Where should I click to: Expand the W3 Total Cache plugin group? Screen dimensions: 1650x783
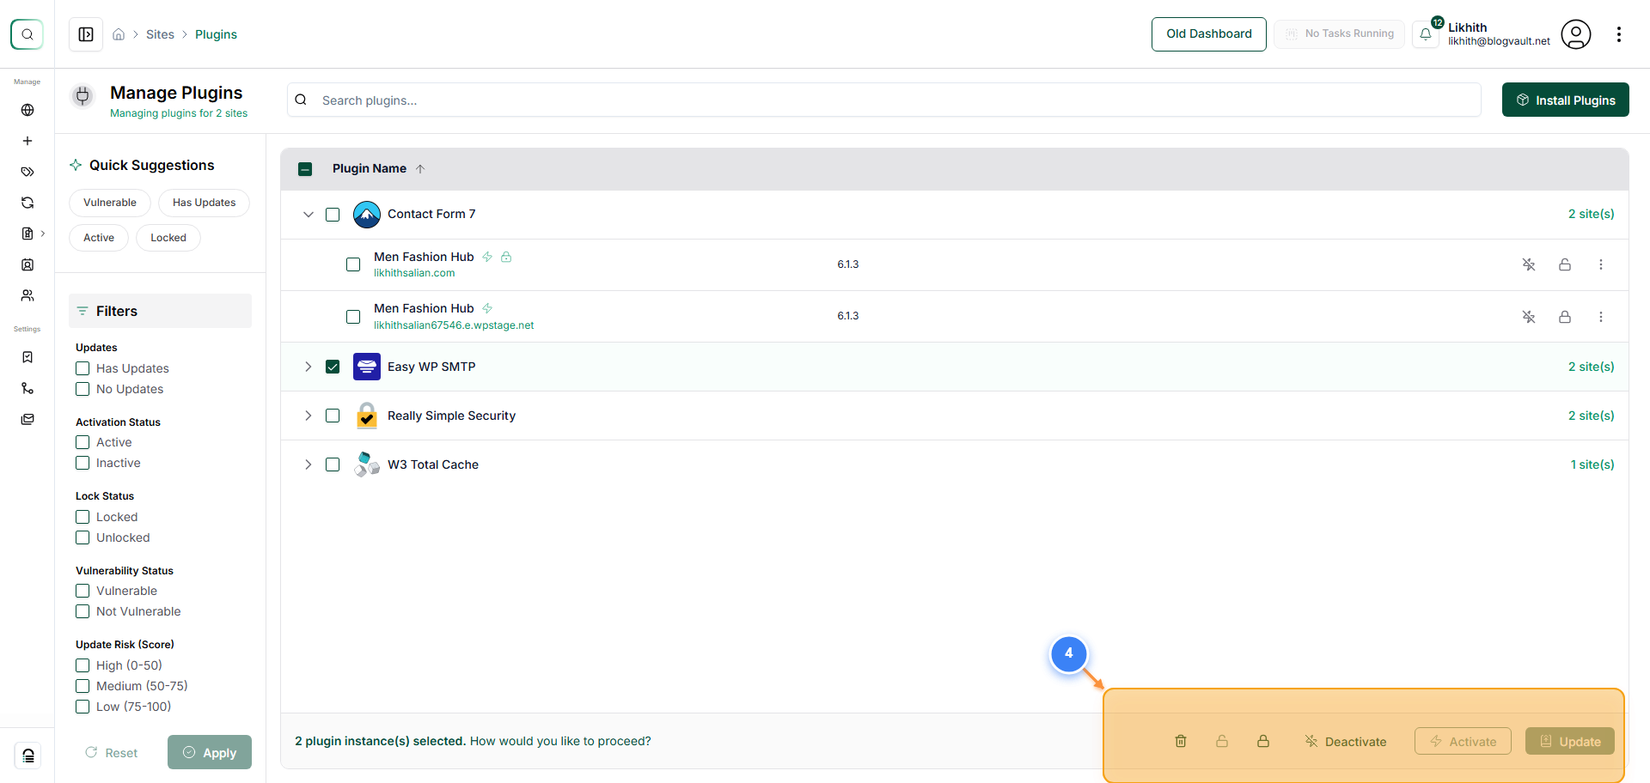309,464
